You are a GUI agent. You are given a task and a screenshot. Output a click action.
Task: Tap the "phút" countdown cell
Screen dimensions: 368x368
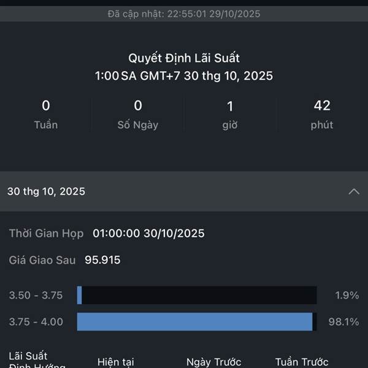pos(322,115)
